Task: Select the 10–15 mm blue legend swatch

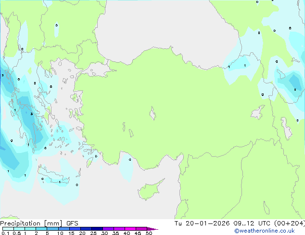Action: click(x=64, y=229)
